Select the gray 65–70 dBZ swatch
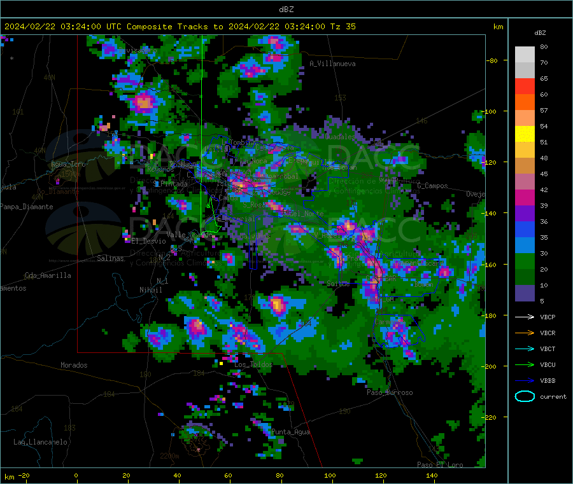Screen dimensions: 573x484 pyautogui.click(x=525, y=71)
